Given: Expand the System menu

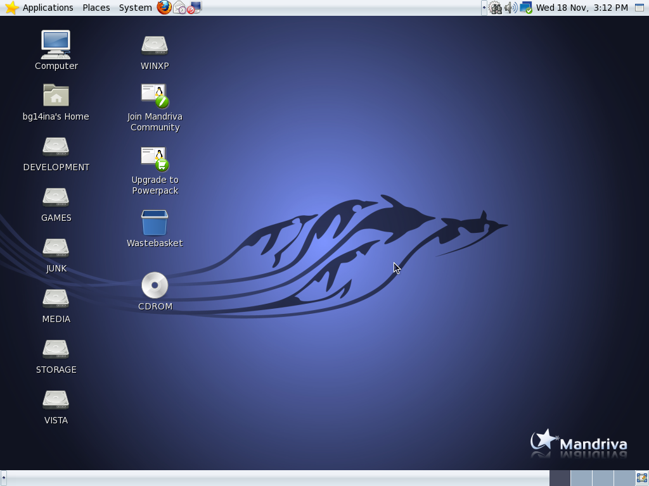Looking at the screenshot, I should tap(135, 8).
